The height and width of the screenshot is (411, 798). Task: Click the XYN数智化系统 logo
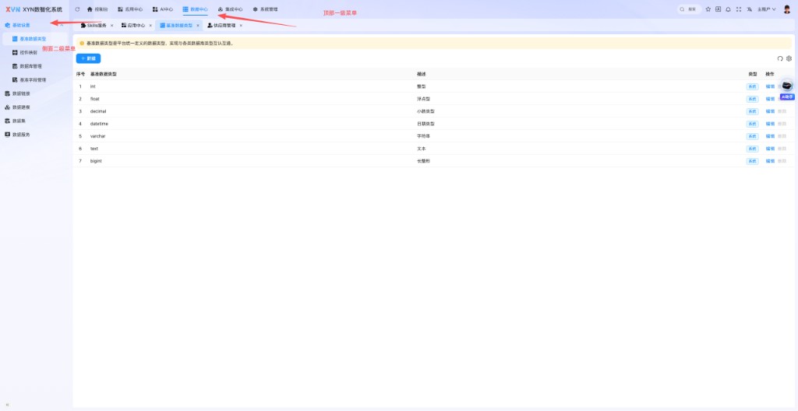pos(34,9)
